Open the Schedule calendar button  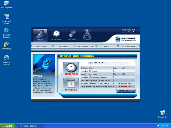click(x=71, y=84)
